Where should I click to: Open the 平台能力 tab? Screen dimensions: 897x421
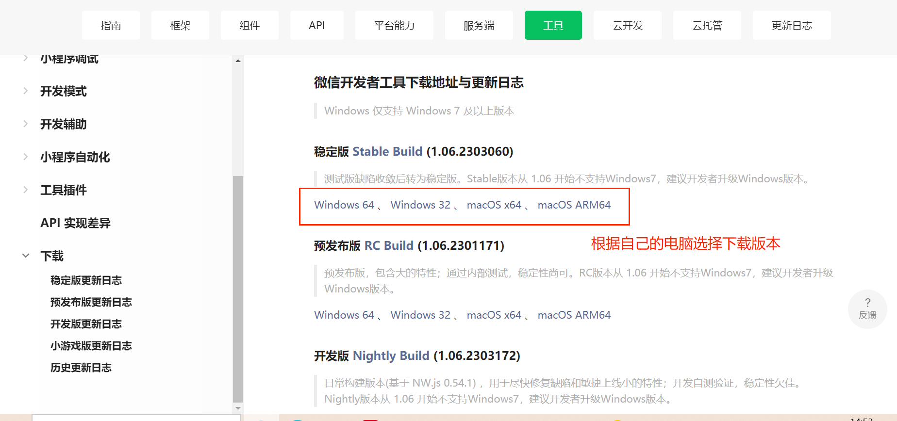pyautogui.click(x=394, y=25)
